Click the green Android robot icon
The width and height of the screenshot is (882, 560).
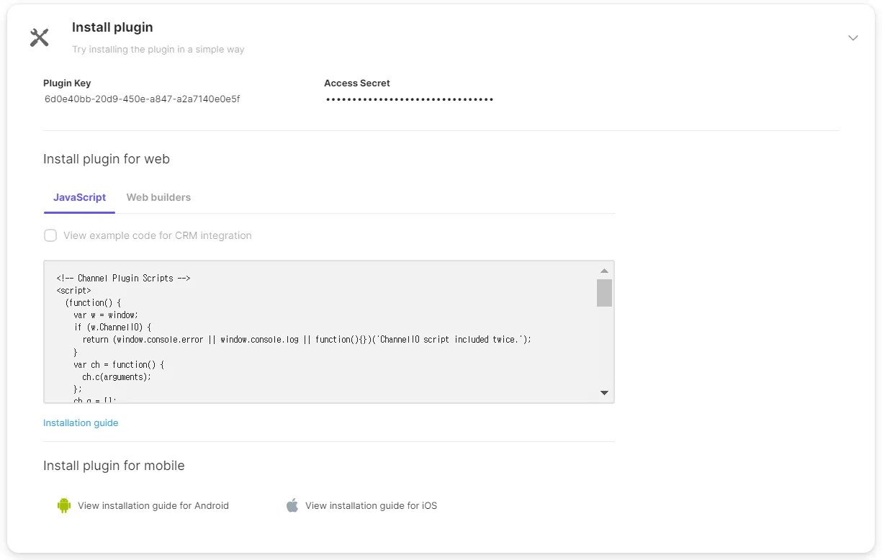click(64, 505)
